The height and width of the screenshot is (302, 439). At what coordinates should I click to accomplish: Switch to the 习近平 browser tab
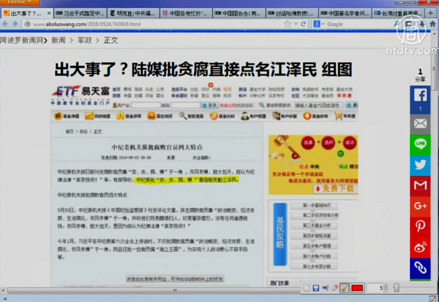coord(80,13)
